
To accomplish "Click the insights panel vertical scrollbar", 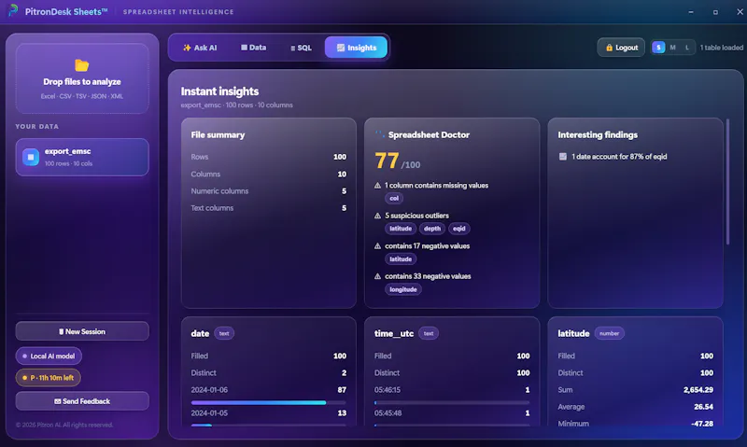I will (727, 182).
